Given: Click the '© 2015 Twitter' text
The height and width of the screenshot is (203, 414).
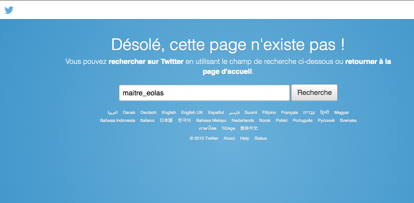Looking at the screenshot, I should click(204, 138).
